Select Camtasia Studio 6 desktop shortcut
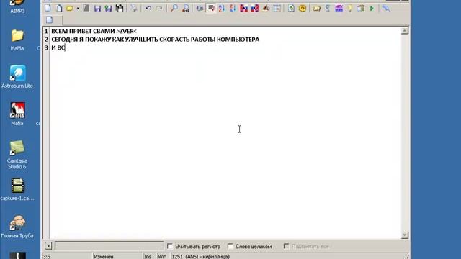Screen dimensions: 461x259 (17, 155)
